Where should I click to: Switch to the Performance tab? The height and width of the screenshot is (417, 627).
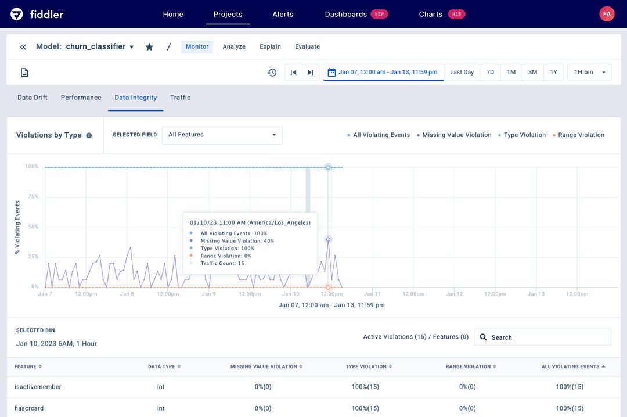(81, 98)
